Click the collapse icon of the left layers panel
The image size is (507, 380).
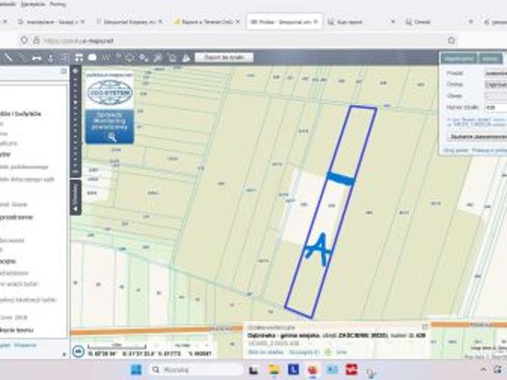pyautogui.click(x=63, y=70)
